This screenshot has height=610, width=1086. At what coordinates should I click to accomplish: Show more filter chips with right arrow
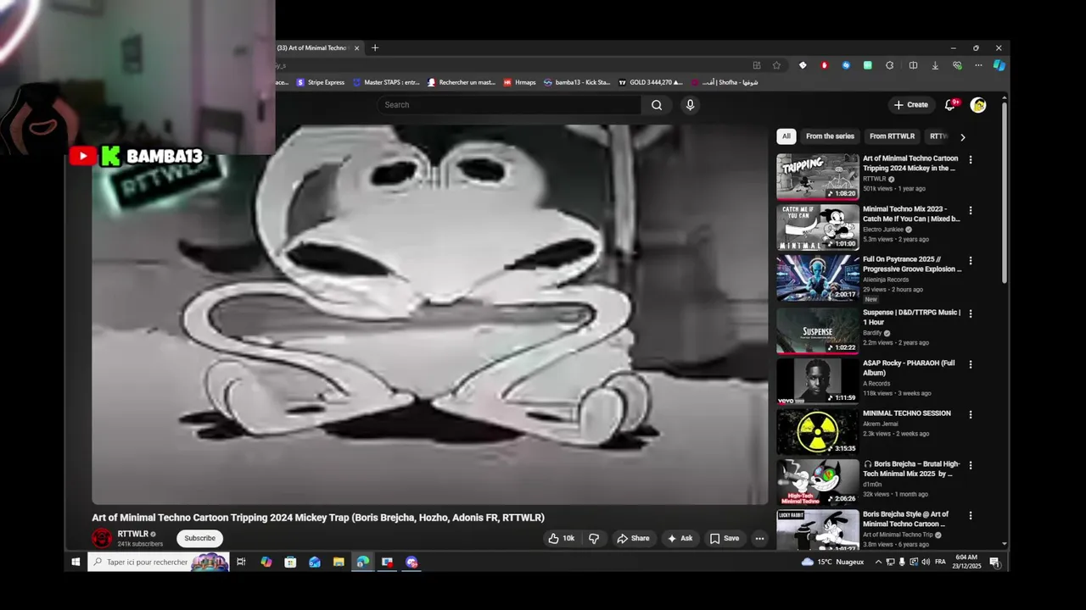click(962, 136)
